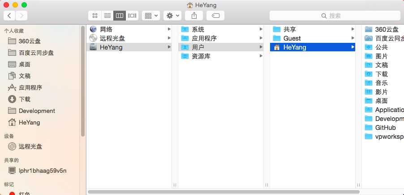The height and width of the screenshot is (195, 404).
Task: Click first column's resize handle
Action: coord(175,185)
